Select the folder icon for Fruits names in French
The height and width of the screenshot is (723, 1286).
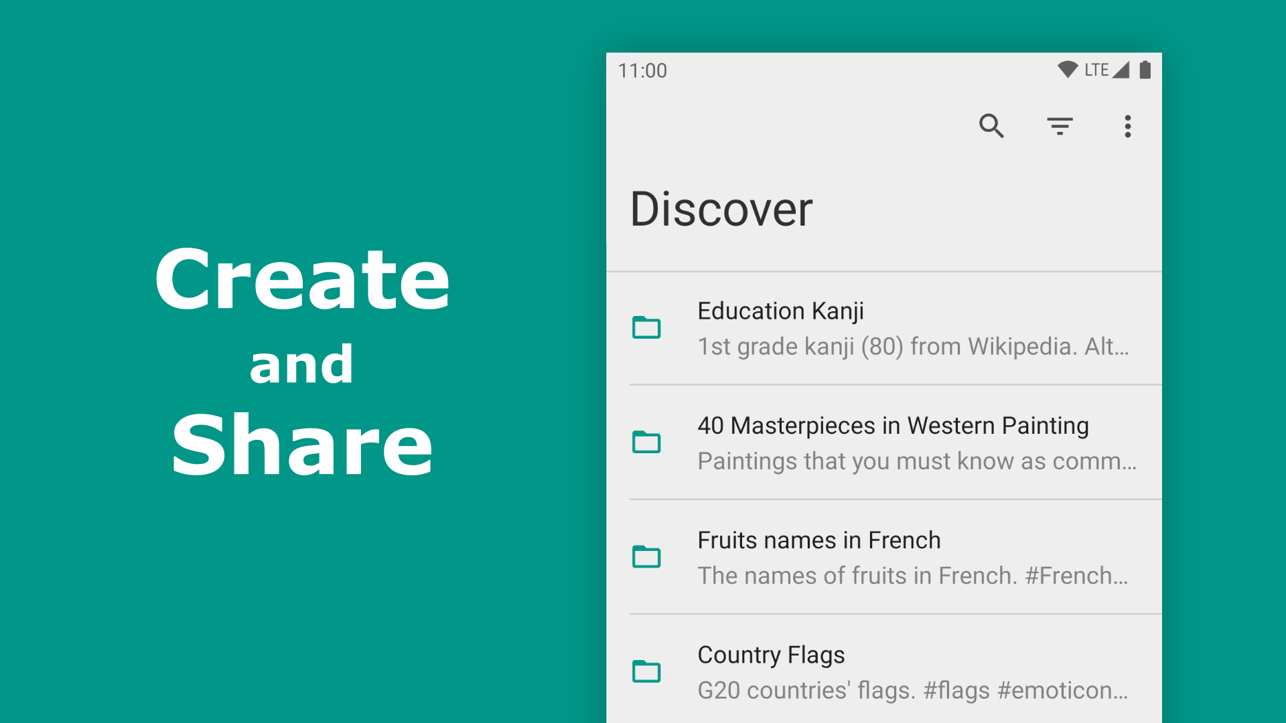point(646,557)
